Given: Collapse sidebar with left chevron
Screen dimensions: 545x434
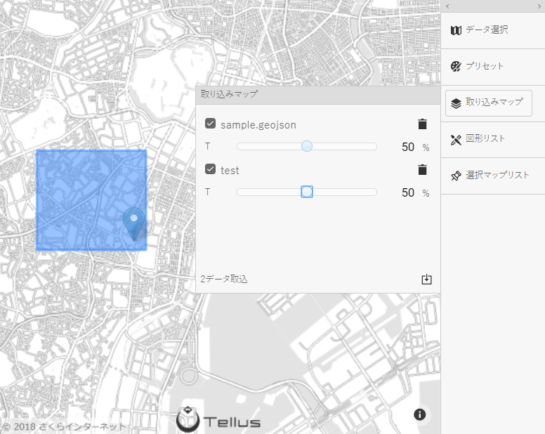Looking at the screenshot, I should 447,6.
